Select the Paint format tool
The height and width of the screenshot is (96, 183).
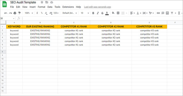(19, 13)
